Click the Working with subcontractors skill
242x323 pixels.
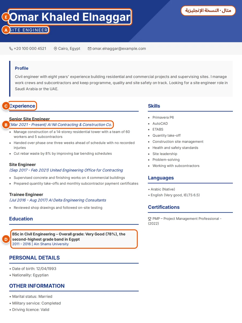pyautogui.click(x=176, y=166)
